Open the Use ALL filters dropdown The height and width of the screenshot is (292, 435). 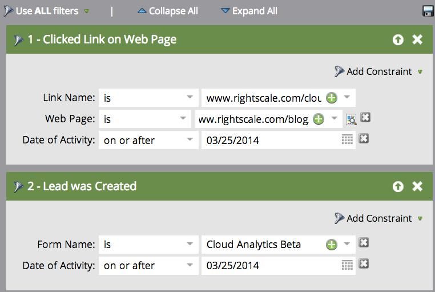tap(87, 11)
